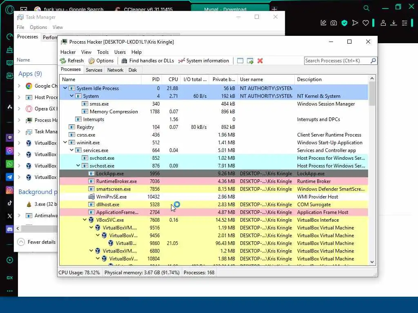Click the find window icon in toolbar

[240, 61]
